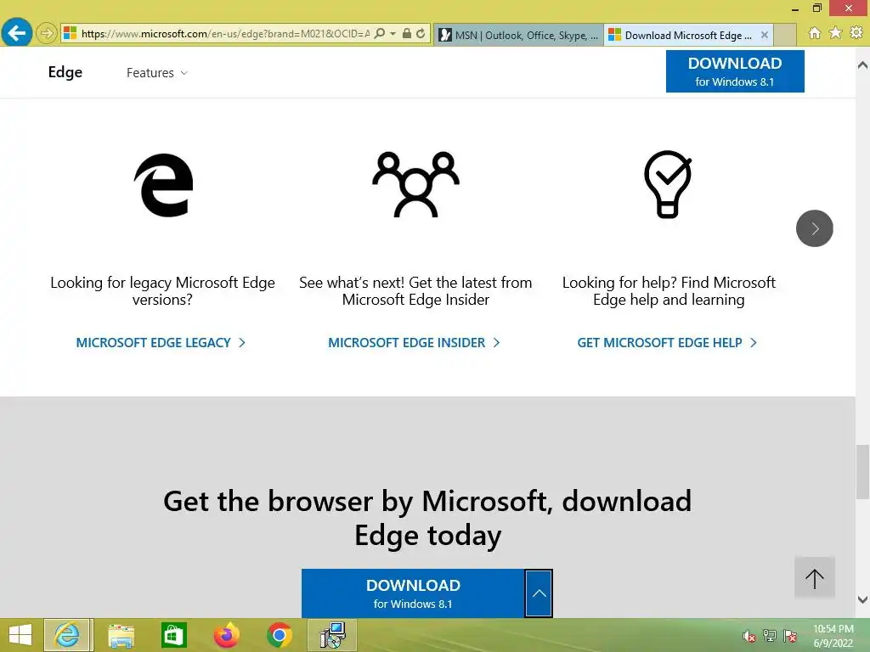Click 'Looking for legacy Microsoft Edge versions?' text
870x652 pixels.
point(162,291)
